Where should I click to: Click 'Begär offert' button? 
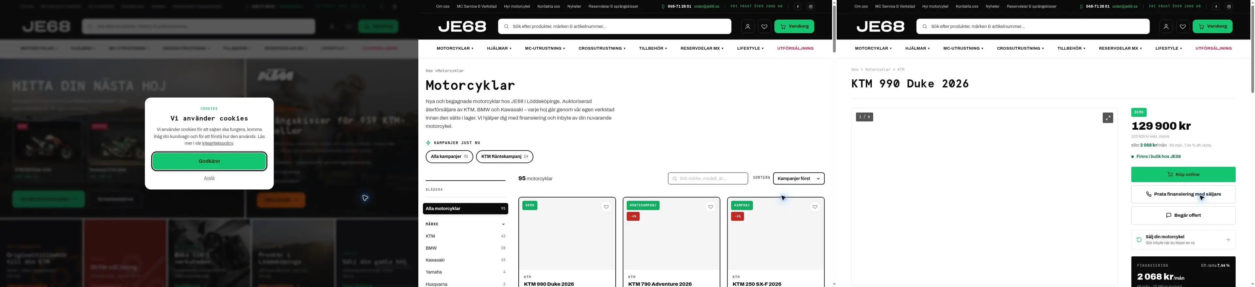point(1183,215)
